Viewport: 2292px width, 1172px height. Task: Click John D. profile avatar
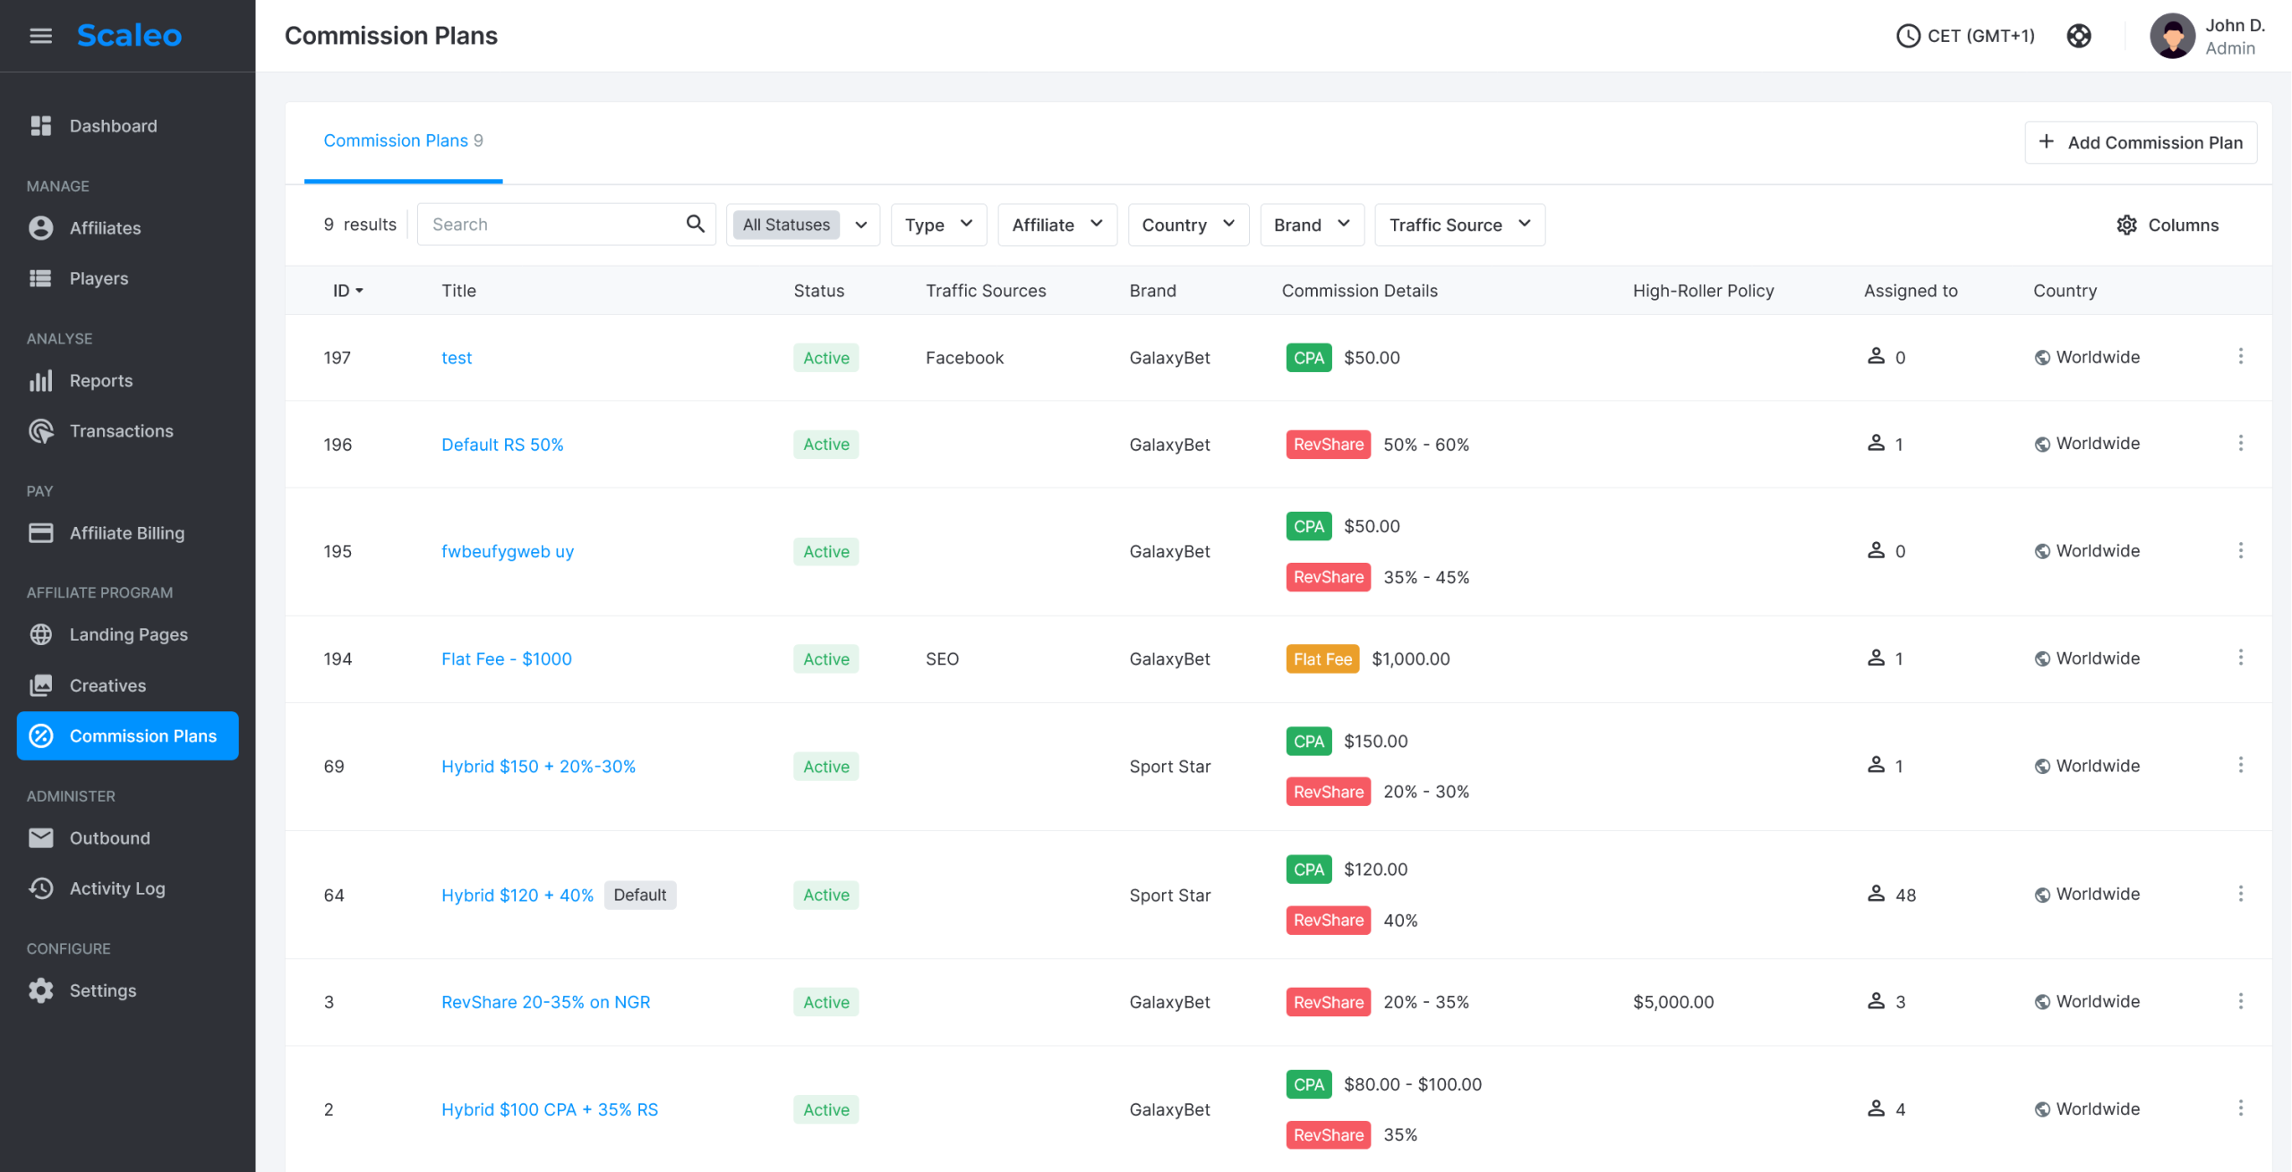(x=2171, y=36)
